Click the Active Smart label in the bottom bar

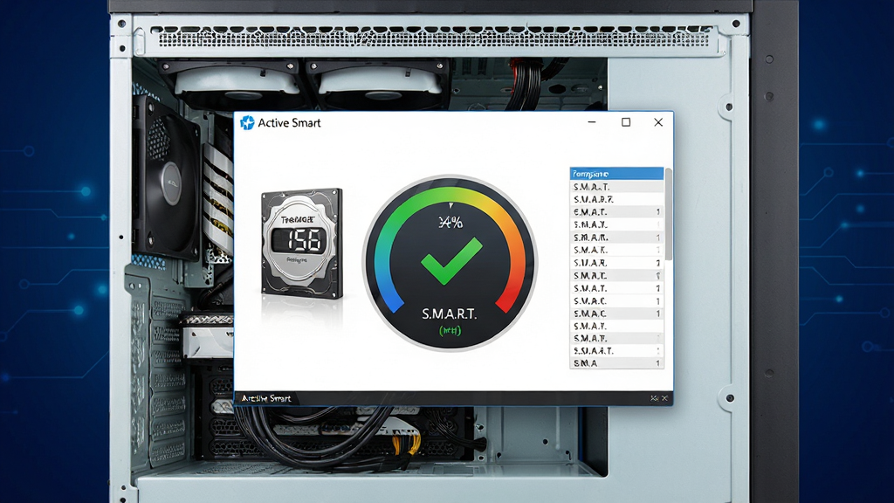pos(265,398)
